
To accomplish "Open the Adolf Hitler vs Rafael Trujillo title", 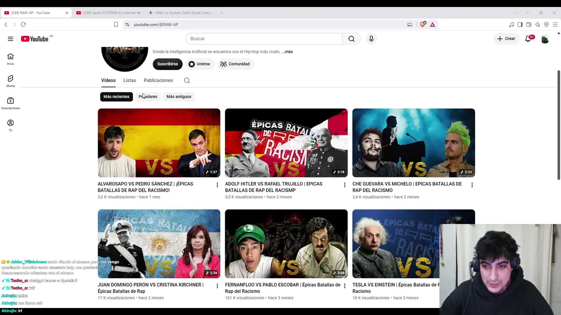I will 273,187.
